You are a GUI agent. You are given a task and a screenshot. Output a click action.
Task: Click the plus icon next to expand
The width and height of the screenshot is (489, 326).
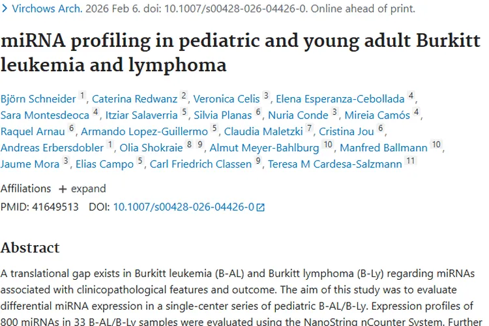63,189
